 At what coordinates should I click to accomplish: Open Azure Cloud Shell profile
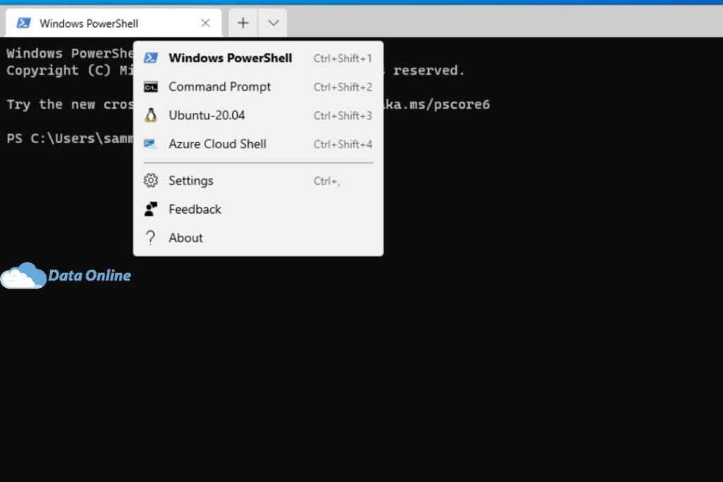pos(258,144)
